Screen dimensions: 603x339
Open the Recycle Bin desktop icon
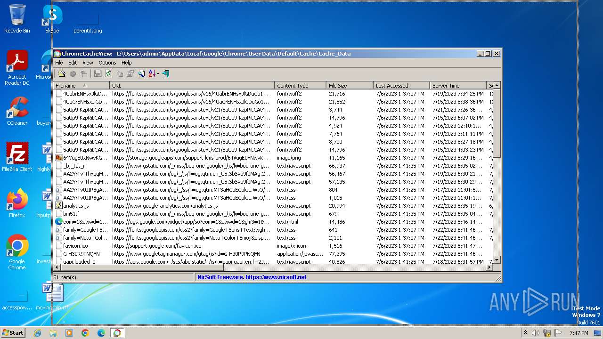[17, 19]
